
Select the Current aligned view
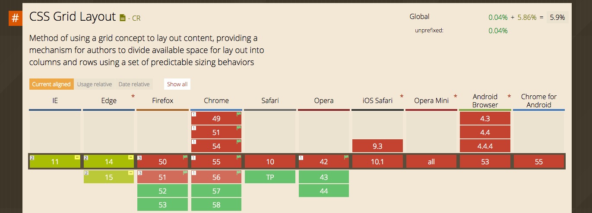click(51, 84)
